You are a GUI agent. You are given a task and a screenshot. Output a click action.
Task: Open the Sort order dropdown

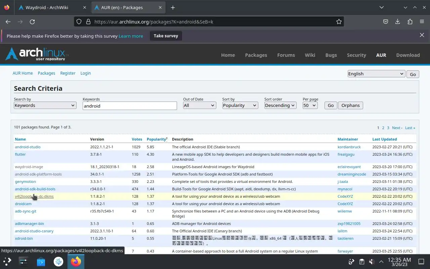(x=280, y=105)
